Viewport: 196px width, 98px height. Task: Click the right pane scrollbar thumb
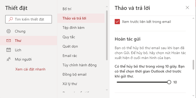click(193, 64)
